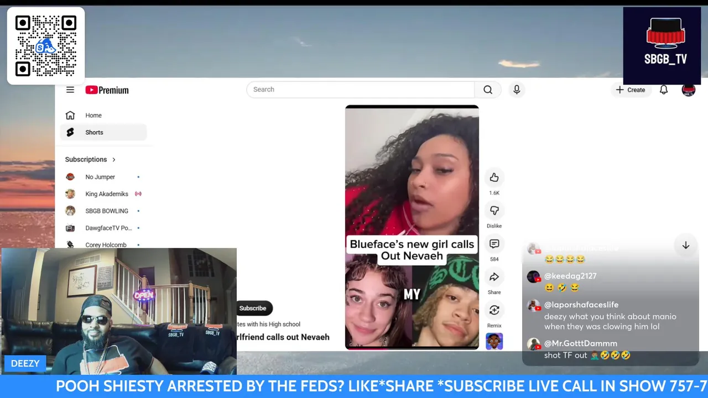Dislike the Short with thumbs down

tap(494, 211)
